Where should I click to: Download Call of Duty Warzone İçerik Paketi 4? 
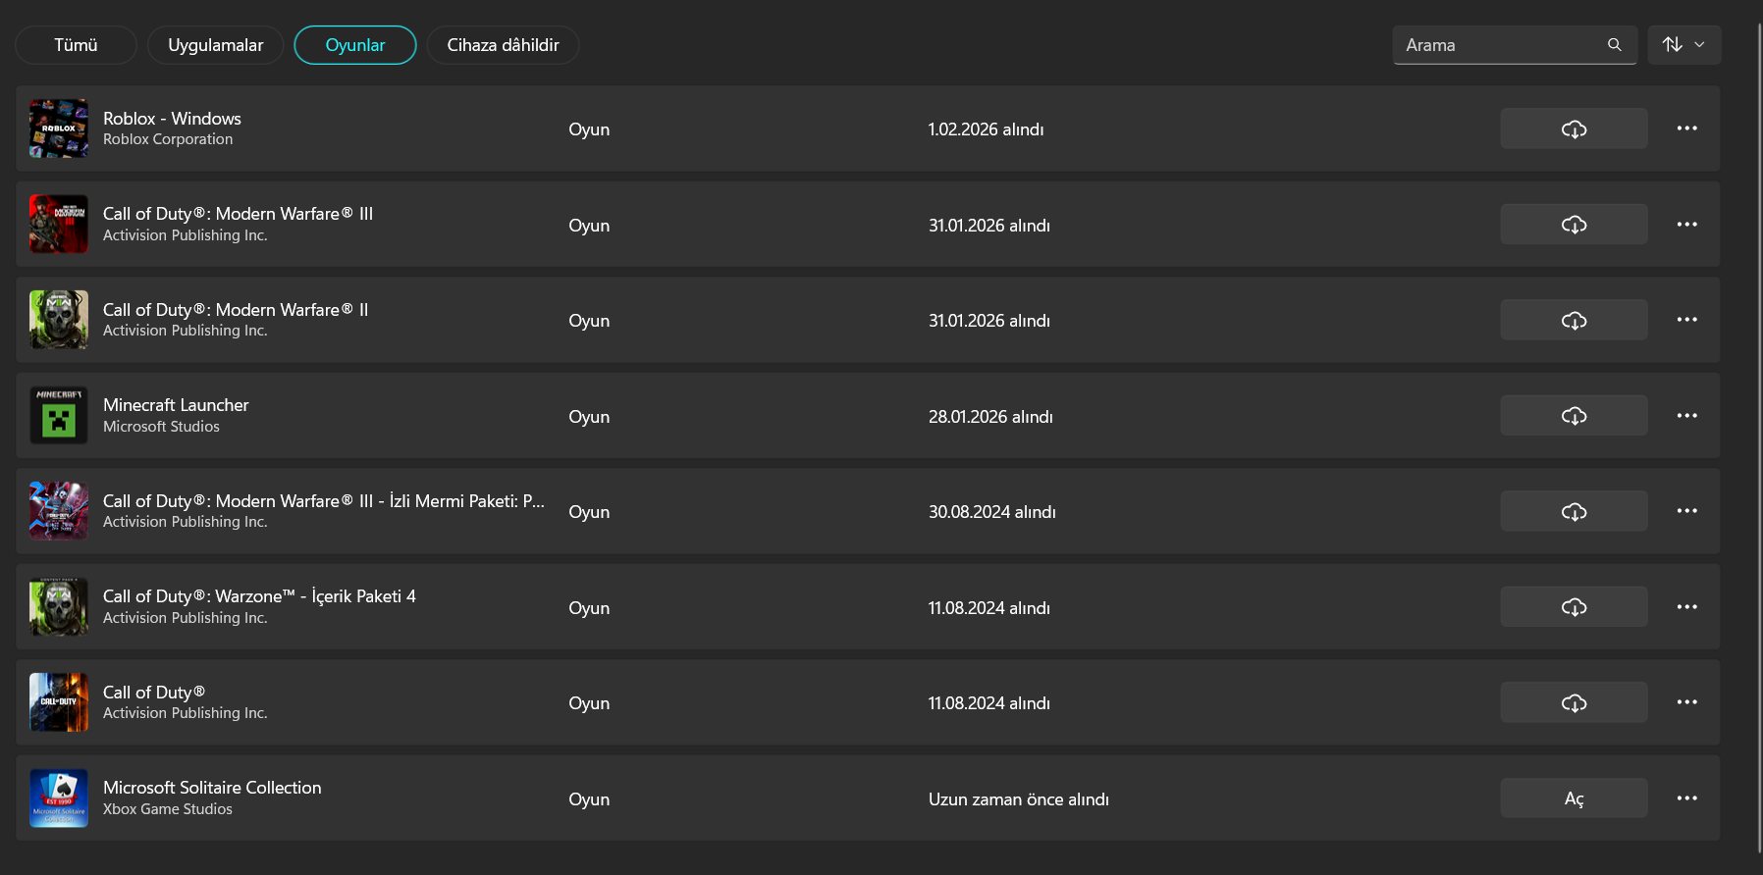[1574, 607]
